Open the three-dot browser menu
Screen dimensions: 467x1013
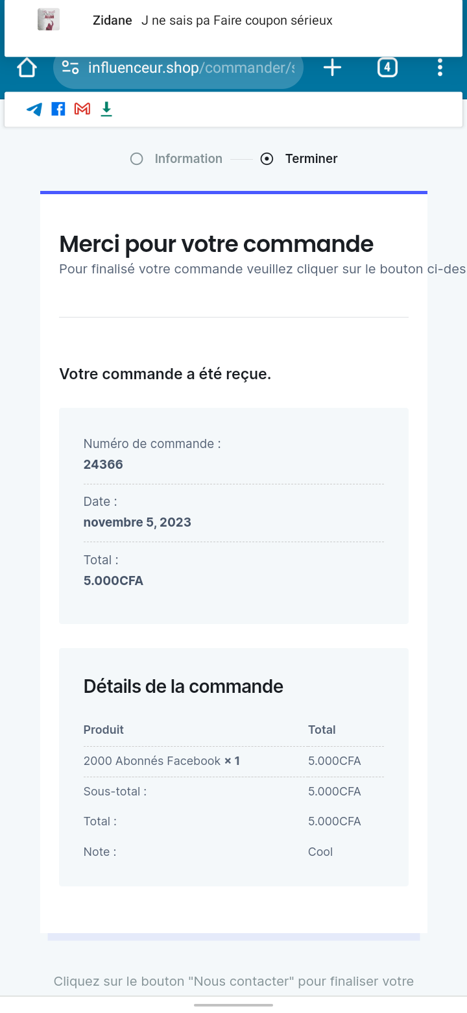(x=440, y=68)
